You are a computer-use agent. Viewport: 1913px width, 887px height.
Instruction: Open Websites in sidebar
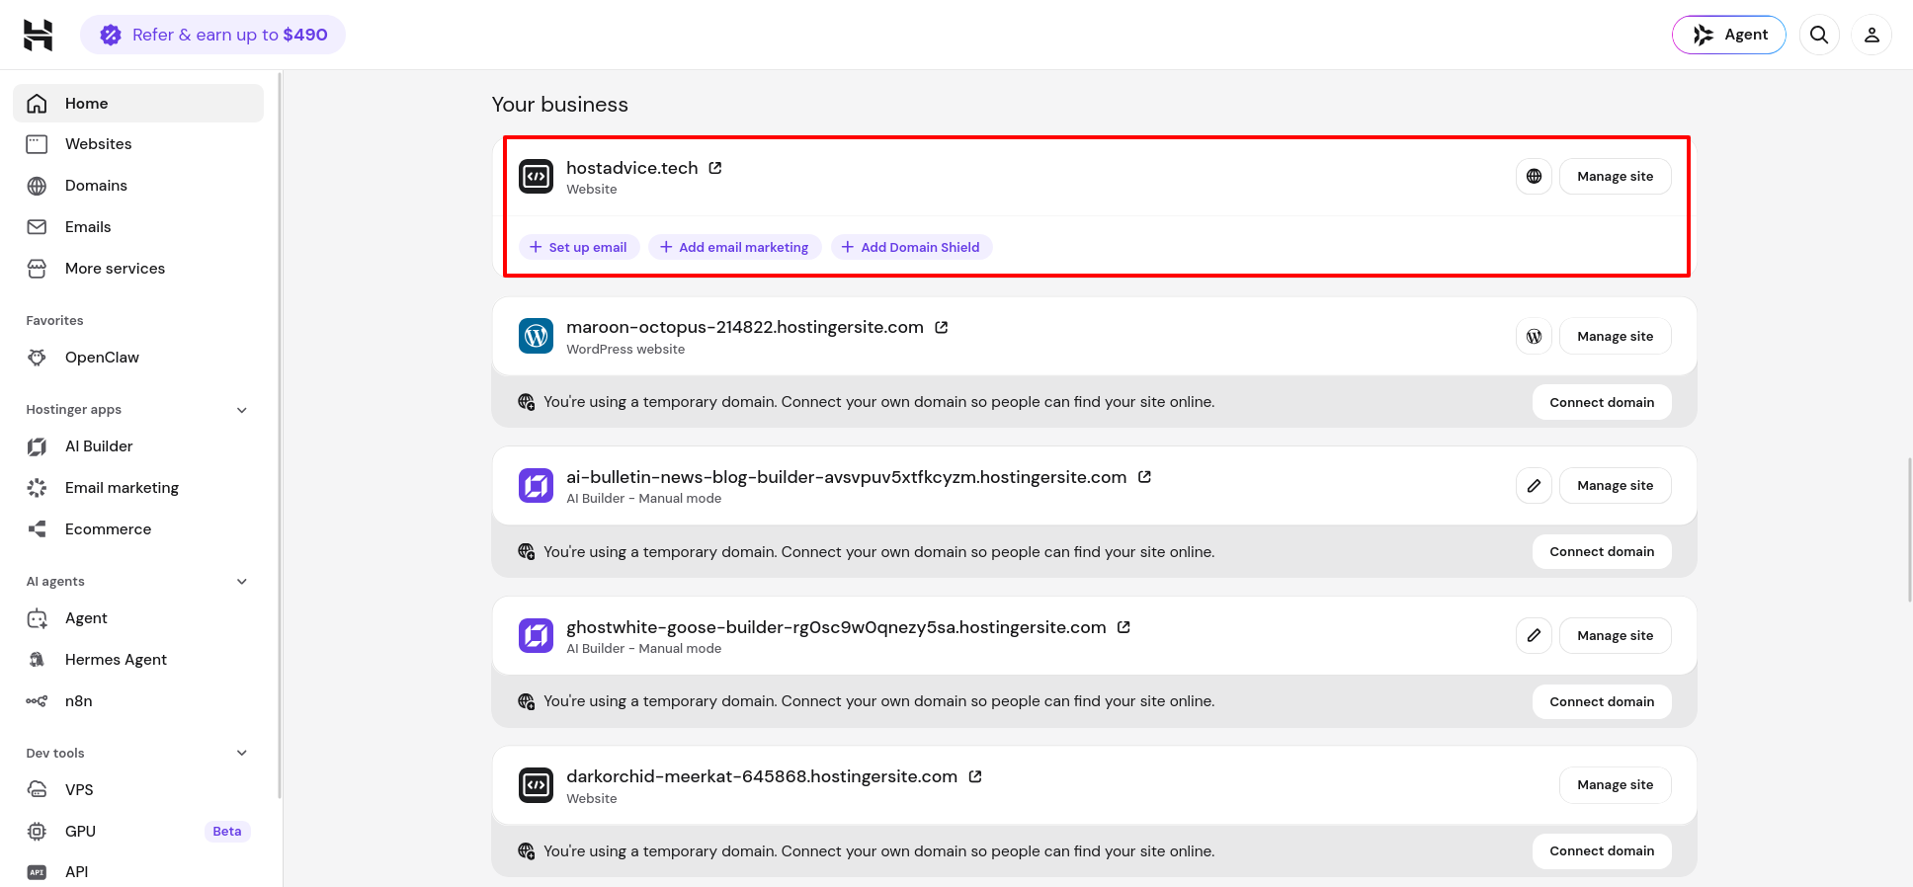click(x=138, y=144)
